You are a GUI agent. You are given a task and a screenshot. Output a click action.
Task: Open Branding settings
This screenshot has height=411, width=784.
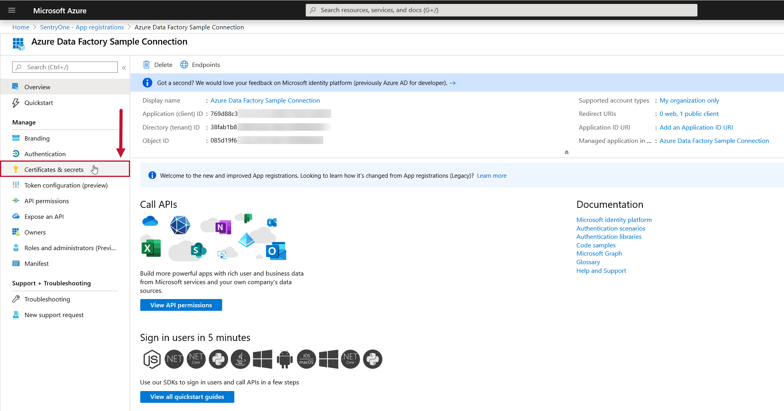(65, 138)
